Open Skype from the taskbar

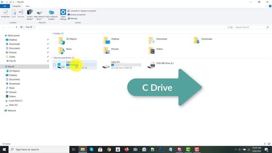coord(91,149)
